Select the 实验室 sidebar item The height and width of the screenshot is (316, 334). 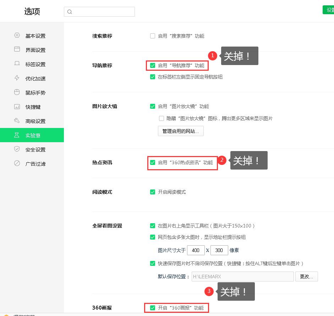pyautogui.click(x=32, y=135)
